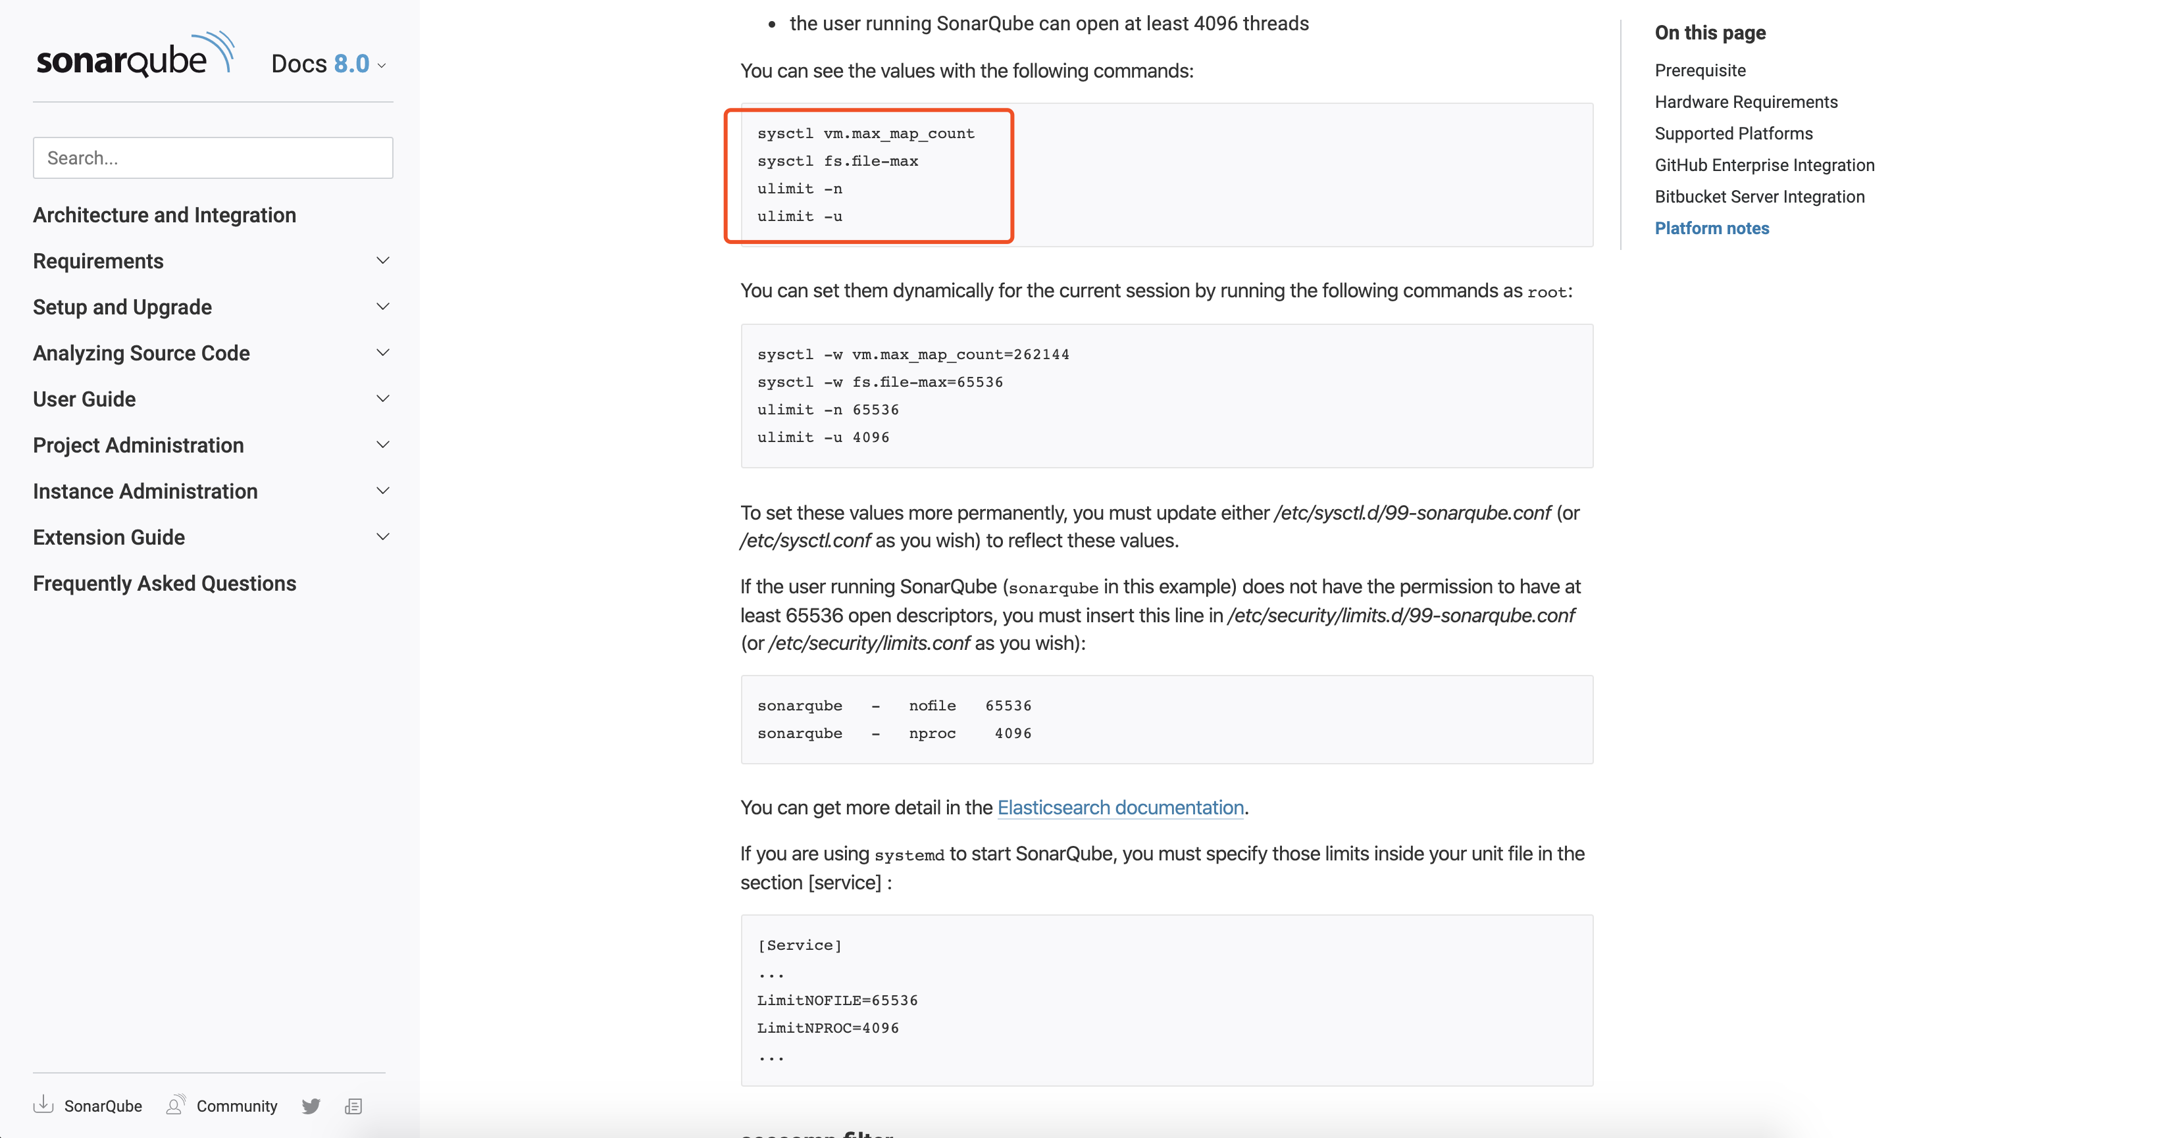Viewport: 2173px width, 1138px height.
Task: Click the SonarQube logo
Action: 135,57
